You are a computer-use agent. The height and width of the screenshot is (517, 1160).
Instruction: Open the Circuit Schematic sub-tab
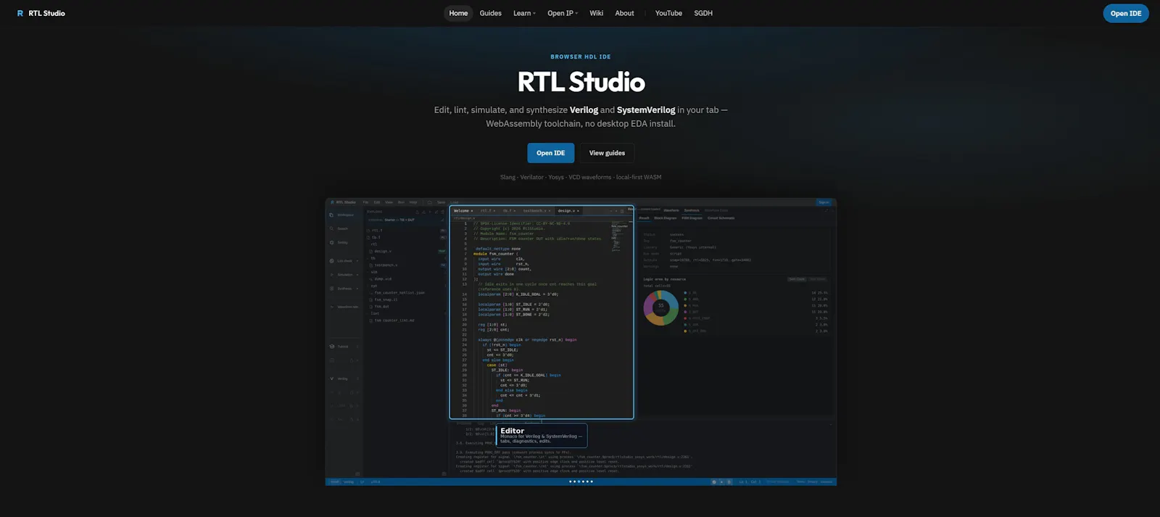click(x=721, y=218)
